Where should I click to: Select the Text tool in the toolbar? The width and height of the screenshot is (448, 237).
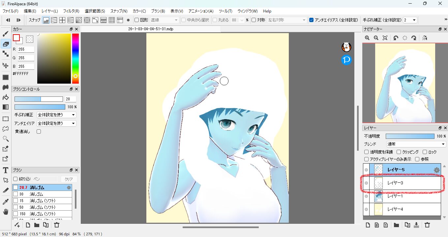click(x=6, y=170)
